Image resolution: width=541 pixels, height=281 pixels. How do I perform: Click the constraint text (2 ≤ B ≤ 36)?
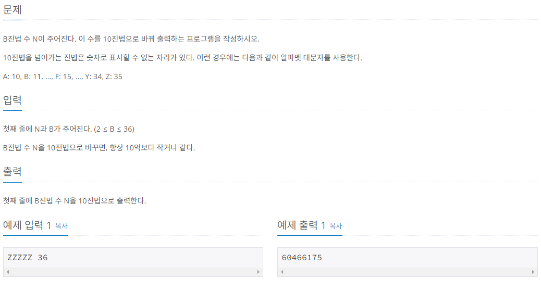114,129
